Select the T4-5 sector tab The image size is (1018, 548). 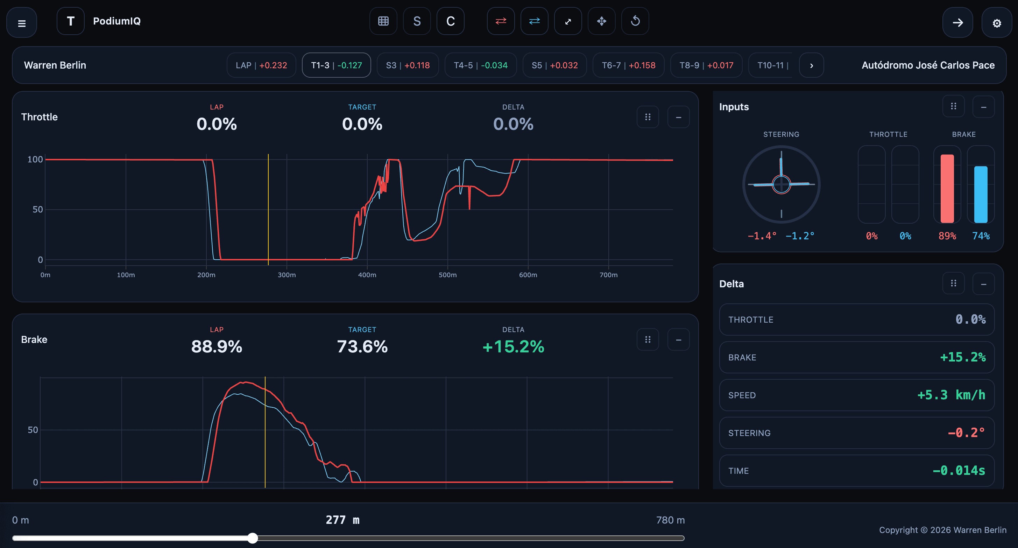point(481,65)
